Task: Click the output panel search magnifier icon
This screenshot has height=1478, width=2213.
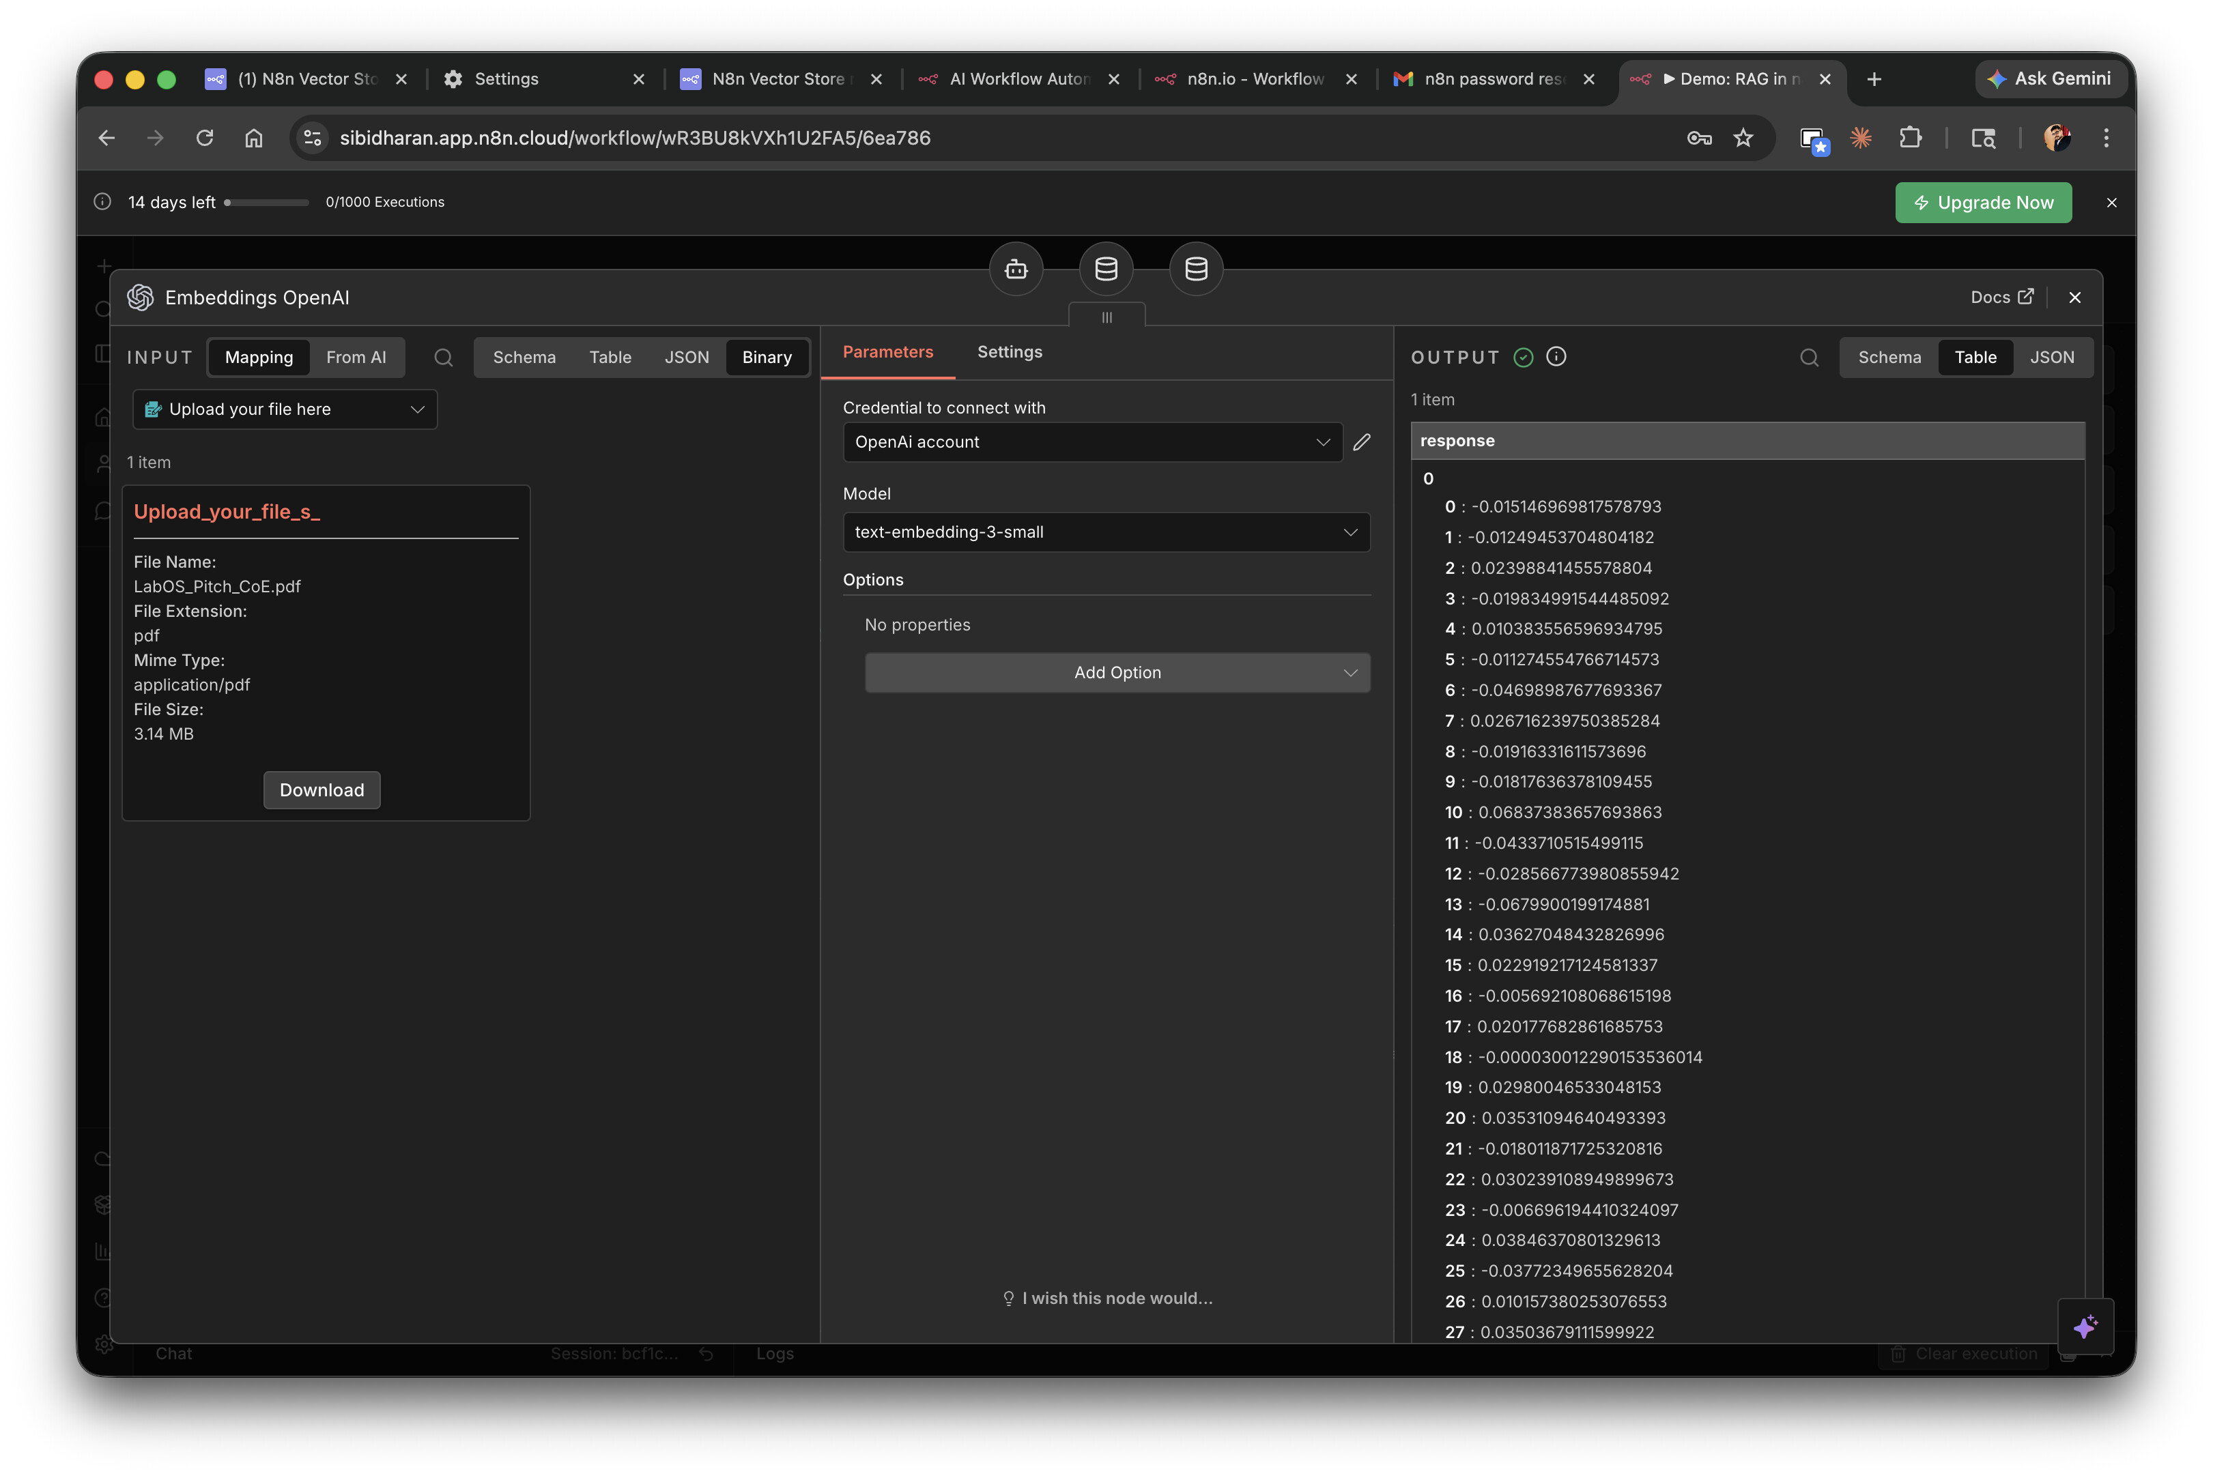Action: [1808, 358]
